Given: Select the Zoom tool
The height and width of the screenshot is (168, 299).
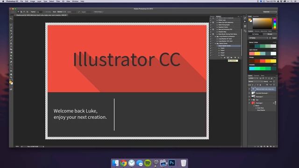Looking at the screenshot, I should (x=11, y=77).
